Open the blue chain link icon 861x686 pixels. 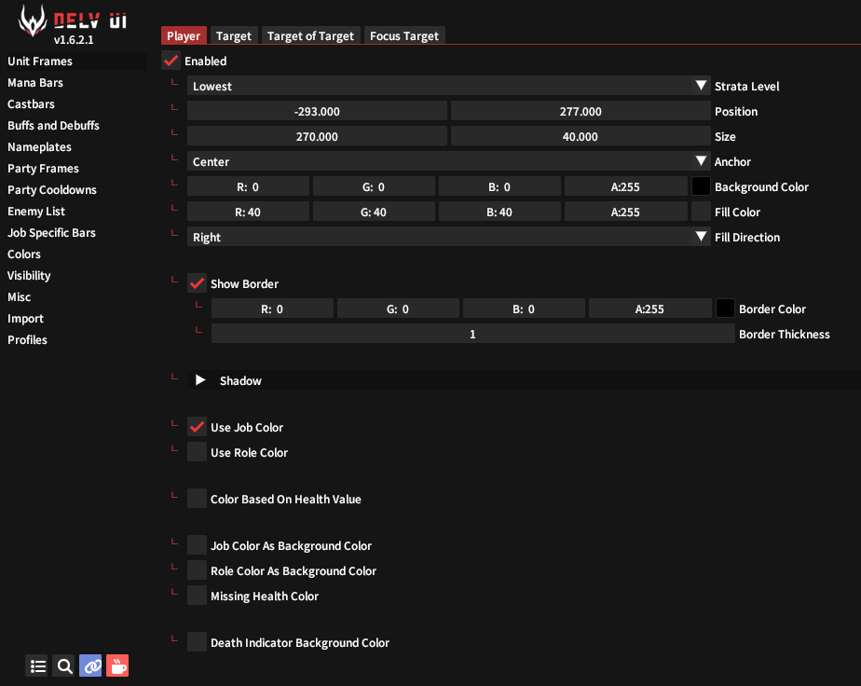90,665
